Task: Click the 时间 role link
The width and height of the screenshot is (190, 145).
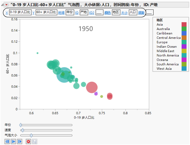Action: pos(61,13)
